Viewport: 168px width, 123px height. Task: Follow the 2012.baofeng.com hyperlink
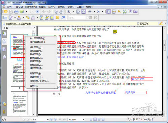(x=71, y=57)
